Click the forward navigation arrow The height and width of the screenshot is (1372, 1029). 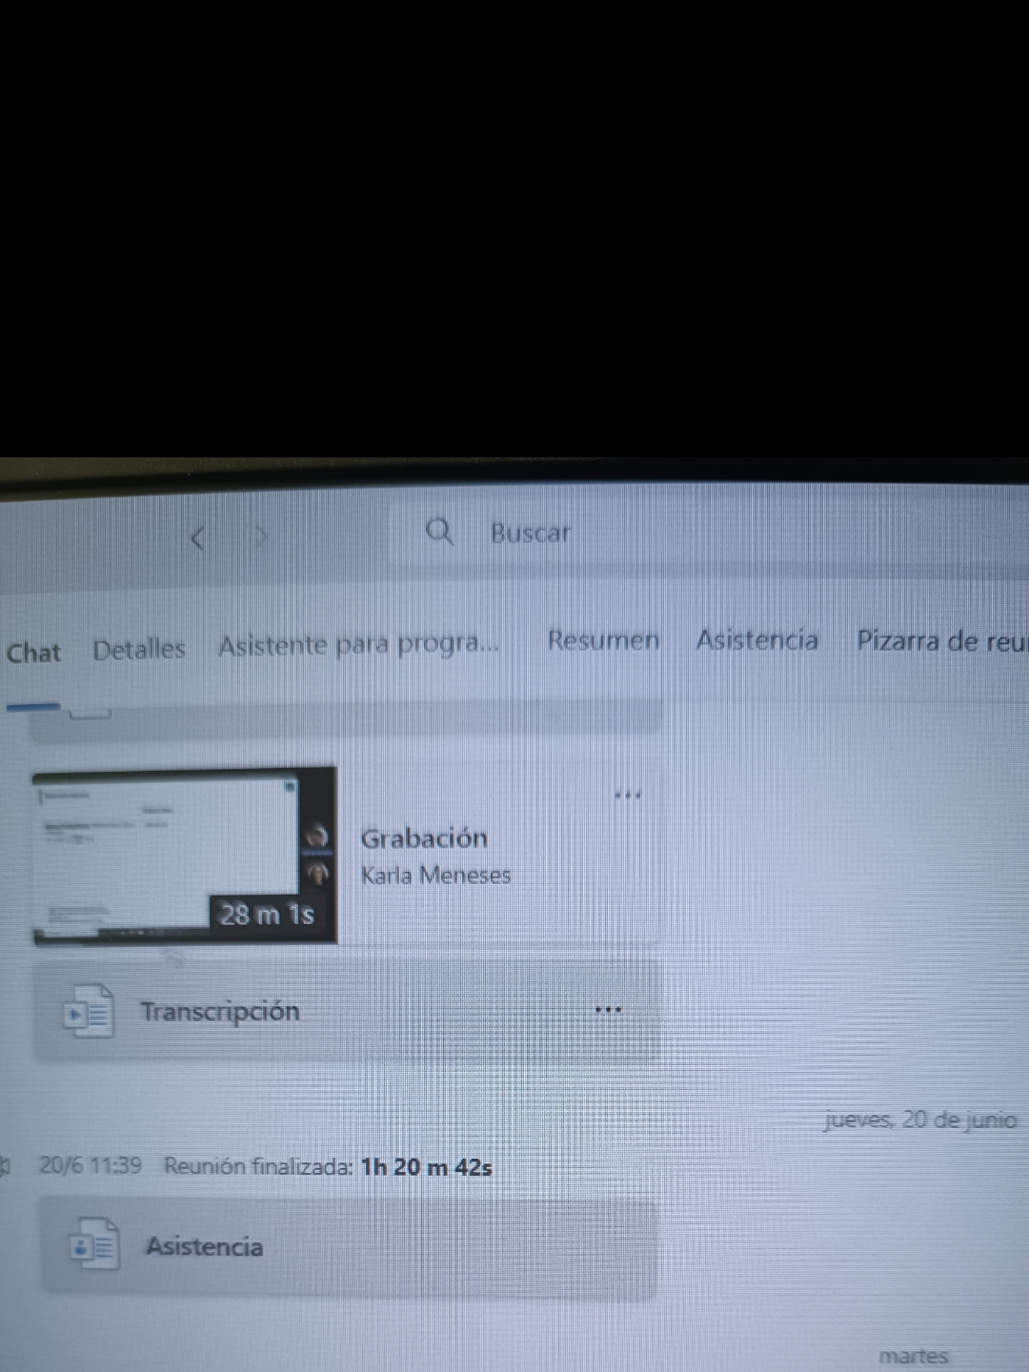click(260, 537)
